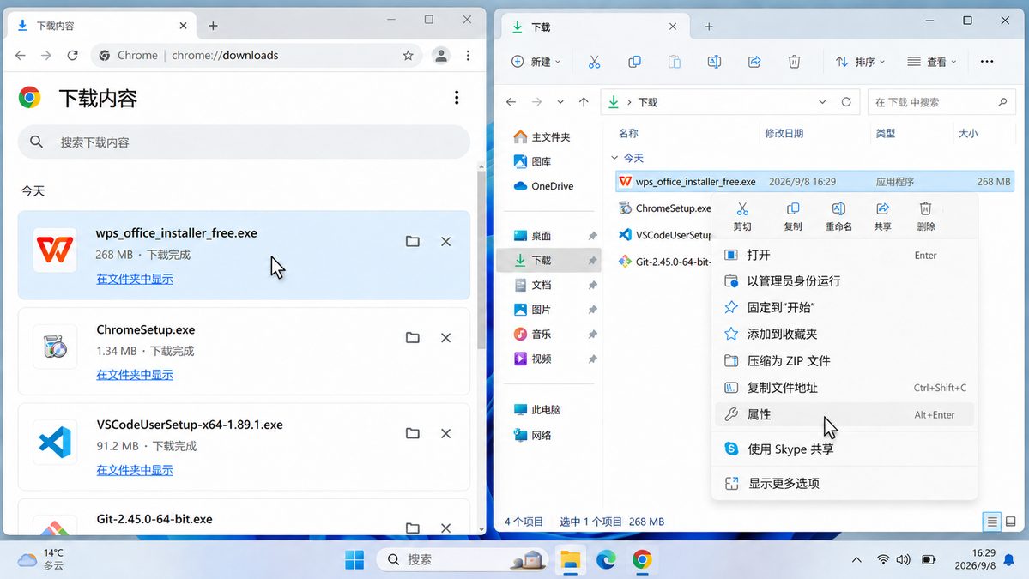This screenshot has width=1029, height=579.
Task: Bookmark this page with the star icon
Action: click(409, 56)
